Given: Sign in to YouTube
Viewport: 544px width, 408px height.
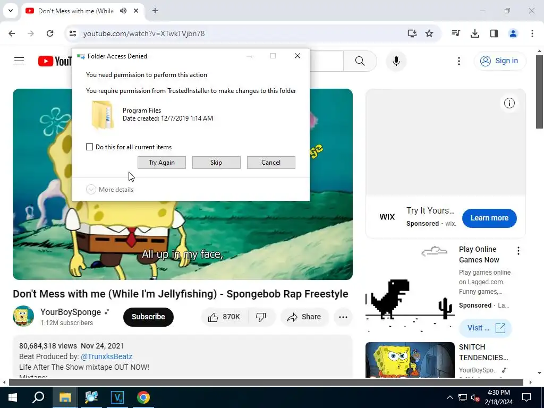Looking at the screenshot, I should (500, 61).
